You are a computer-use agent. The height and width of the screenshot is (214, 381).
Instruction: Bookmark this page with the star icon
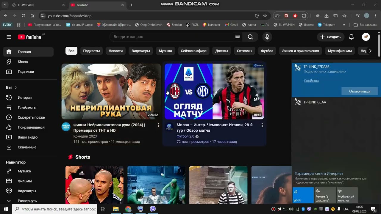265,16
